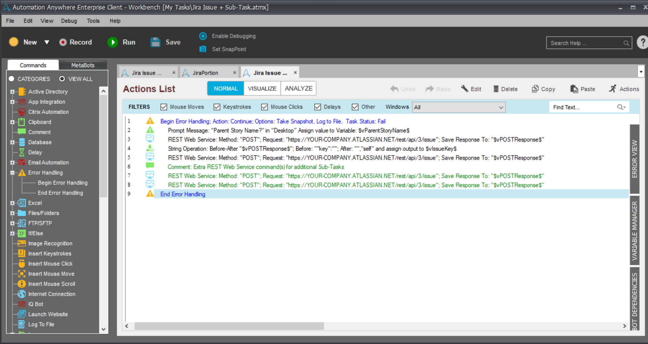648x344 pixels.
Task: Expand the Email Automation tree node
Action: tap(12, 163)
